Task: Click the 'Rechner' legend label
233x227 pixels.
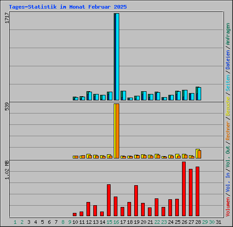Action: [x=228, y=131]
